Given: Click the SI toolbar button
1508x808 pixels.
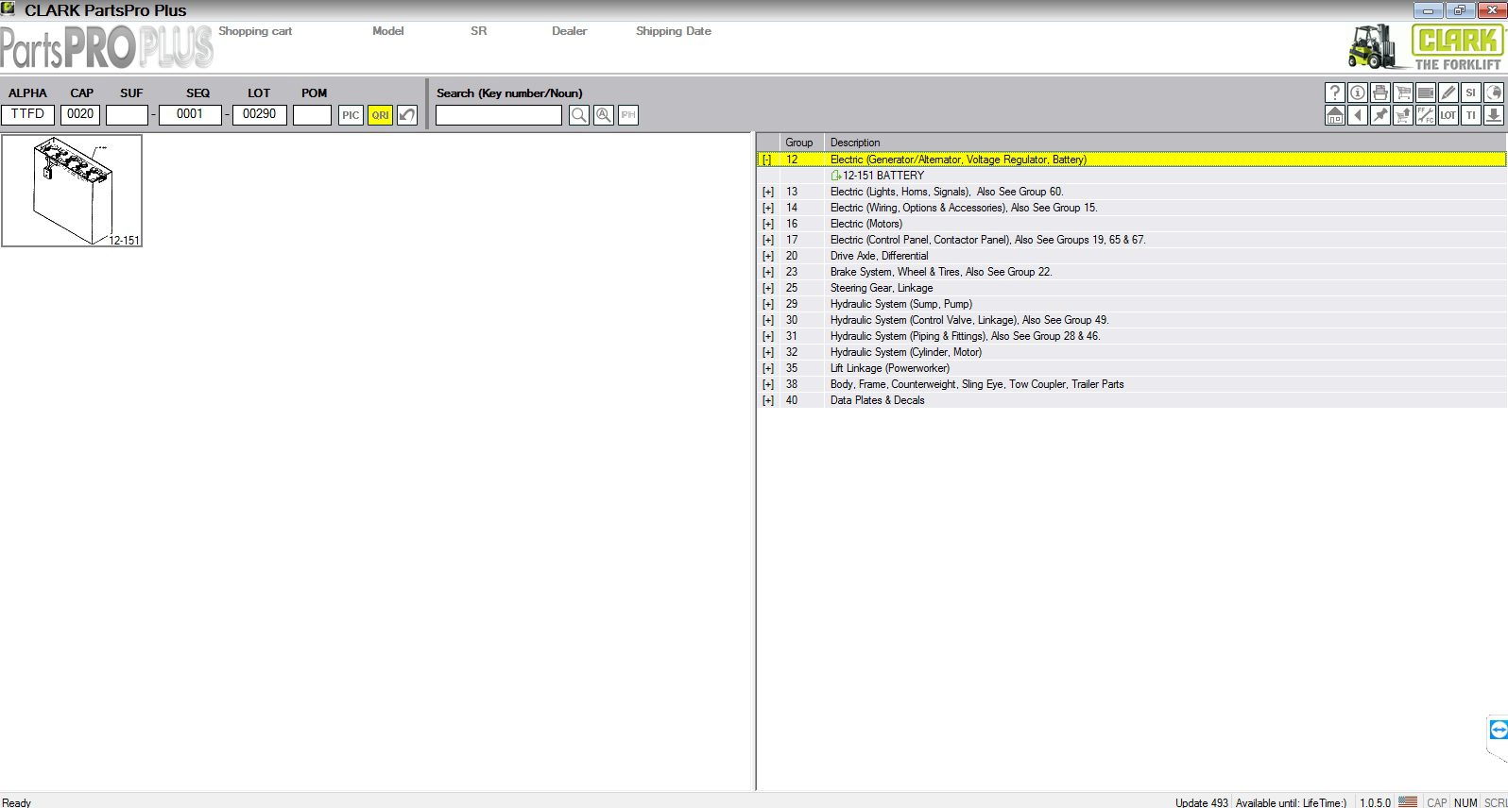Looking at the screenshot, I should coord(1470,92).
